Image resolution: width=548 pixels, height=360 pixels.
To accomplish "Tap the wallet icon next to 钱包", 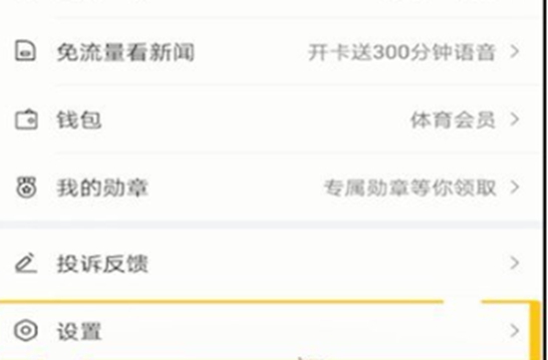I will 26,120.
